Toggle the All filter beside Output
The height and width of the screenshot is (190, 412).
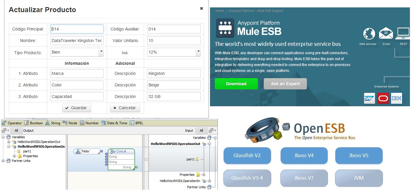[16, 131]
